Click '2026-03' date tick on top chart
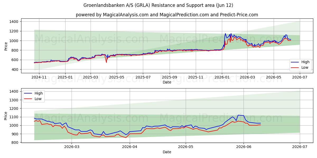The height and width of the screenshot is (158, 317). tap(247, 78)
